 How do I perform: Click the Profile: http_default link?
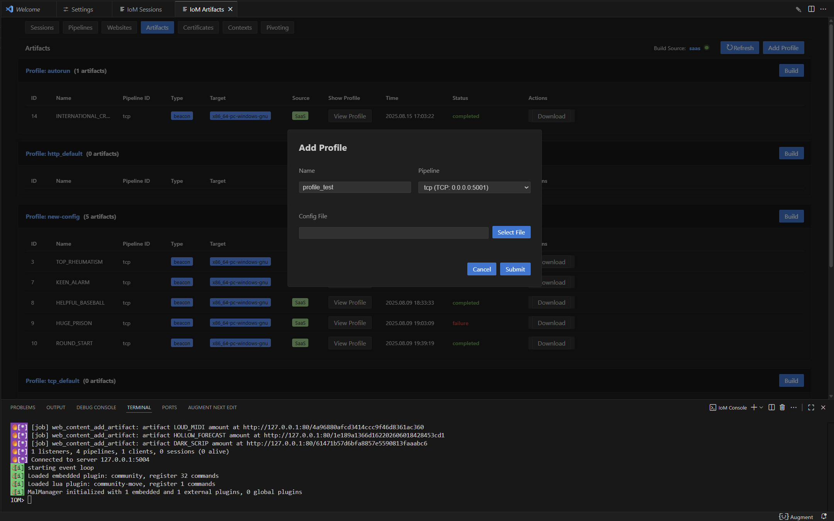coord(54,153)
